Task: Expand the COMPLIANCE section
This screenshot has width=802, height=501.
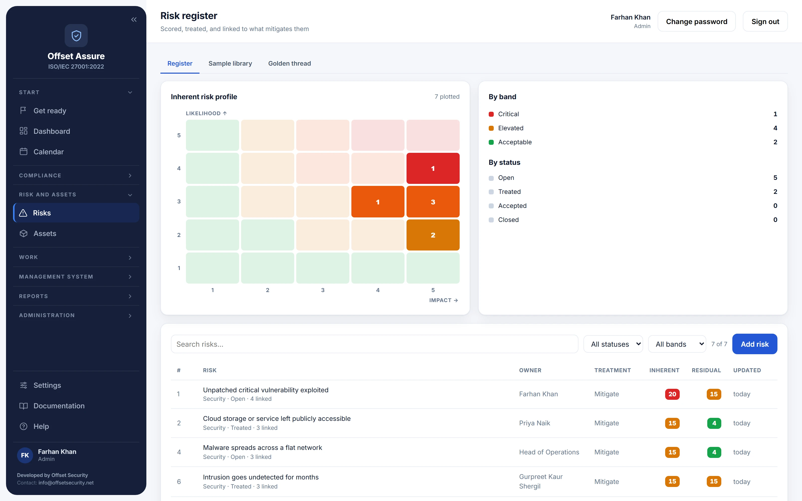Action: 76,175
